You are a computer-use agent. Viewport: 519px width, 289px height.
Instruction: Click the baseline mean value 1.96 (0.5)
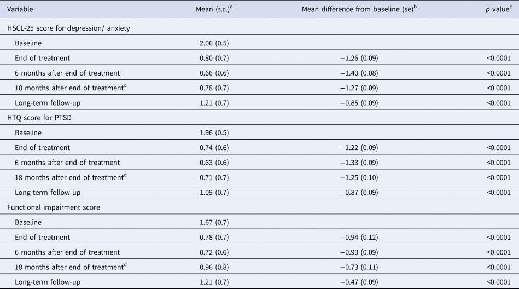click(217, 132)
